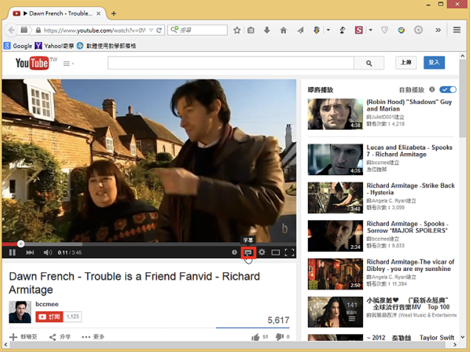Click the Share button

coord(59,337)
